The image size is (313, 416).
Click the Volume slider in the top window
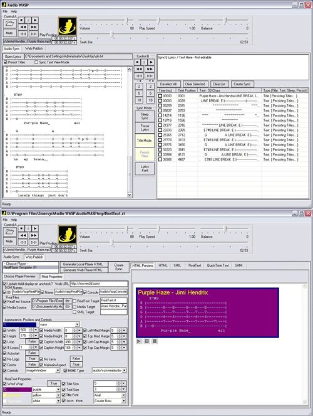pyautogui.click(x=126, y=21)
